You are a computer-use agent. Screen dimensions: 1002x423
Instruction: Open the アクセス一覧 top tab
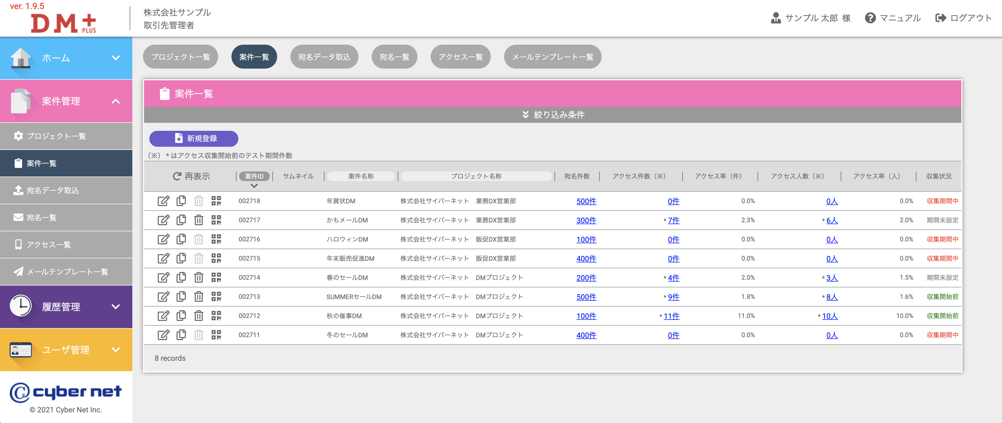(460, 57)
